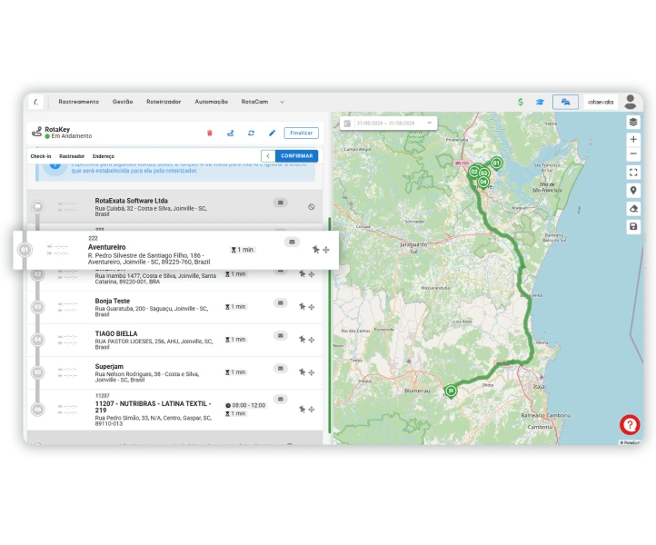
Task: Click the RotaExata logo icon
Action: (36, 102)
